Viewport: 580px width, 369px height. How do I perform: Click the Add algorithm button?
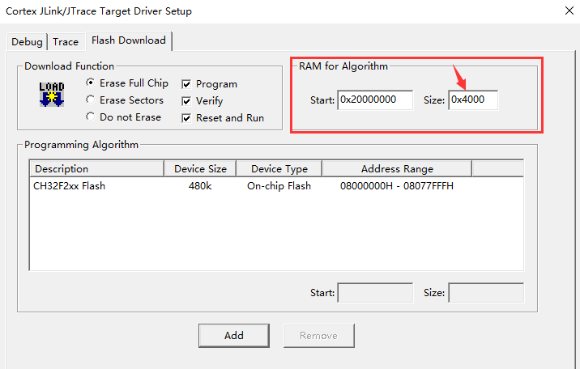(234, 335)
